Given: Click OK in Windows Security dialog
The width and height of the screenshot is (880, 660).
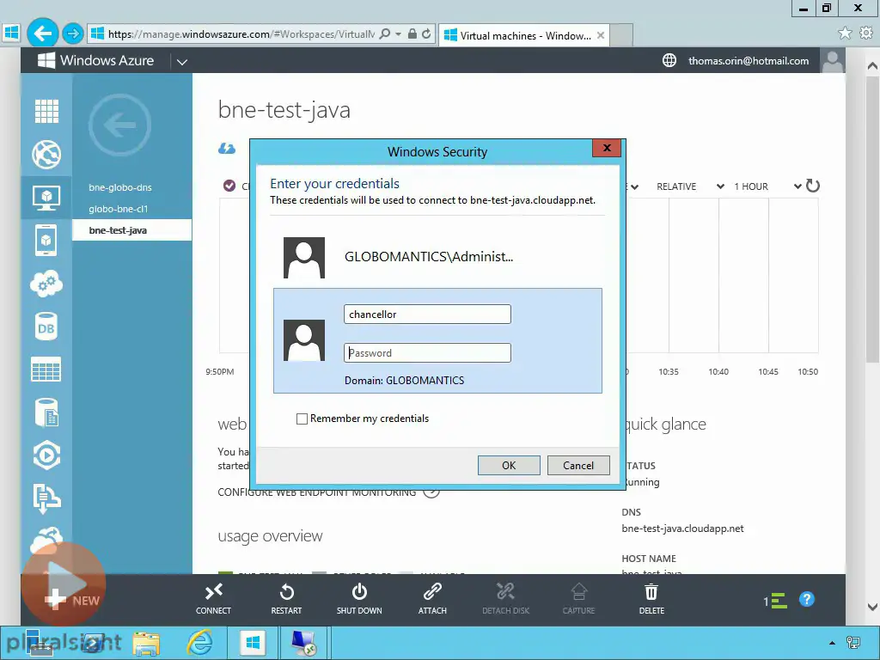Looking at the screenshot, I should [509, 465].
